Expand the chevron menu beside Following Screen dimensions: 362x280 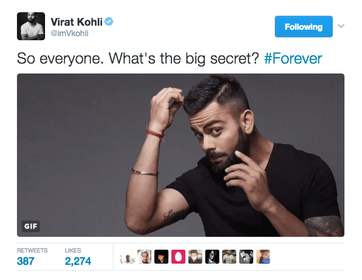341,26
